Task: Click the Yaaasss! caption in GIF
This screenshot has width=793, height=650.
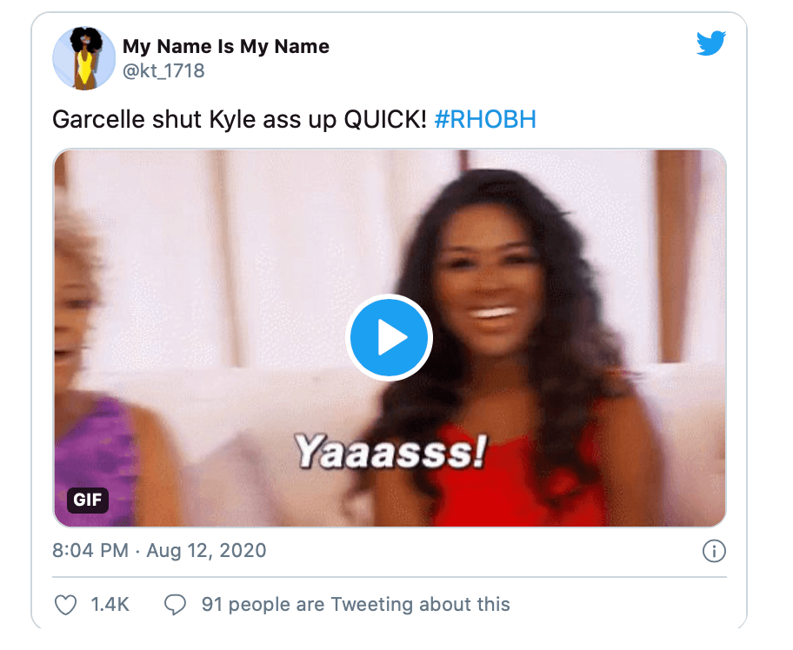Action: click(x=390, y=451)
